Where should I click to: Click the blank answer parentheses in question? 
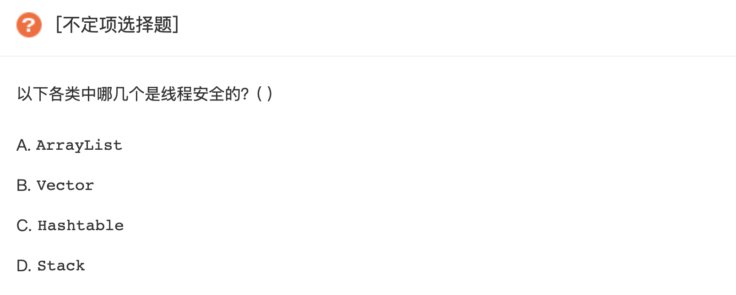[265, 94]
